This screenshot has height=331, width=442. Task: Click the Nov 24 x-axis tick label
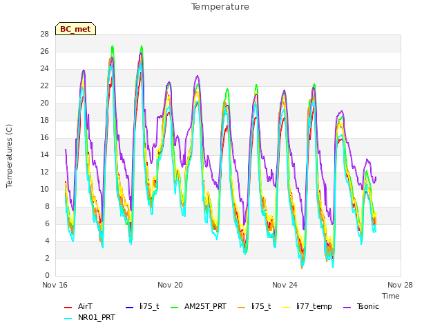pos(285,285)
